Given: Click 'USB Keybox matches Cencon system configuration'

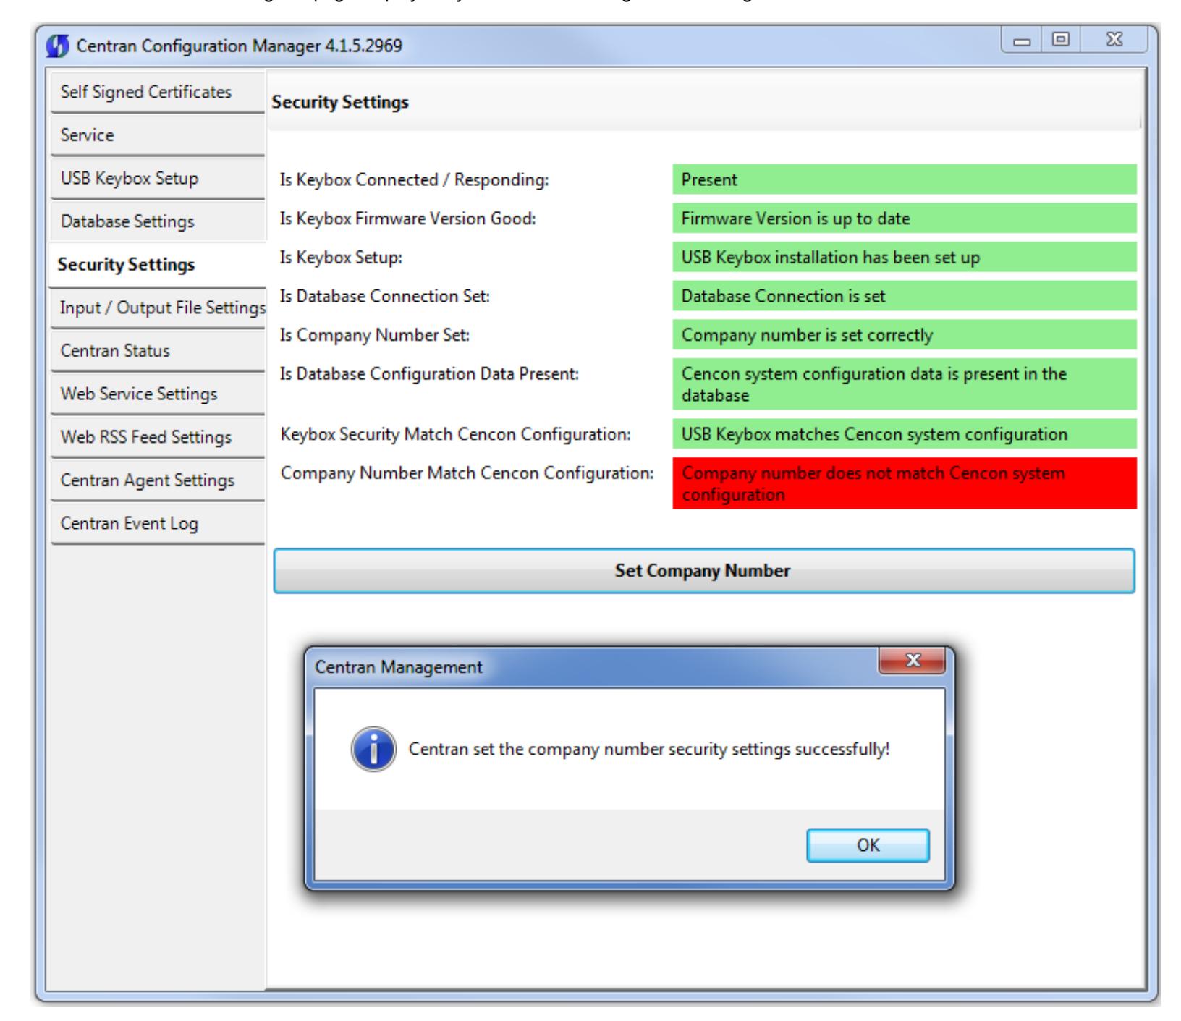Looking at the screenshot, I should tap(905, 434).
